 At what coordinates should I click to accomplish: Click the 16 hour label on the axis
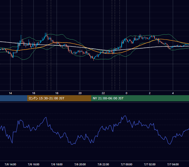(34, 93)
